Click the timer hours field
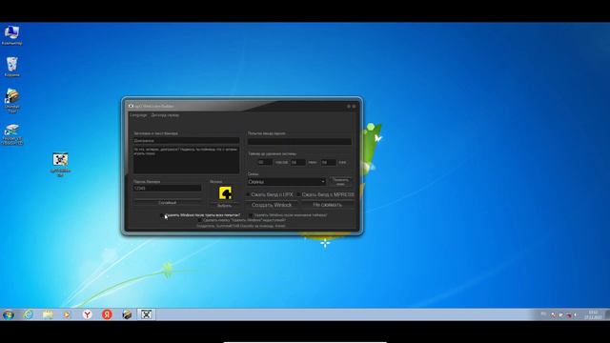 265,162
